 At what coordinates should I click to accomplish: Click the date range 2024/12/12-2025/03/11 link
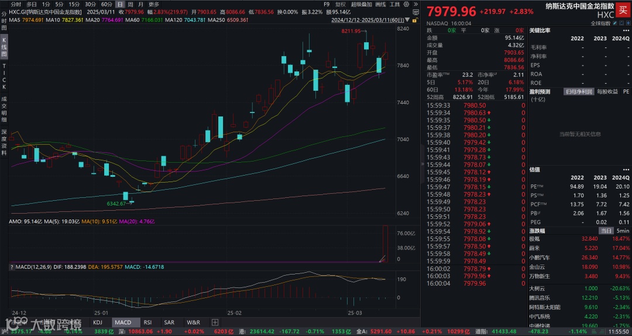coord(367,20)
